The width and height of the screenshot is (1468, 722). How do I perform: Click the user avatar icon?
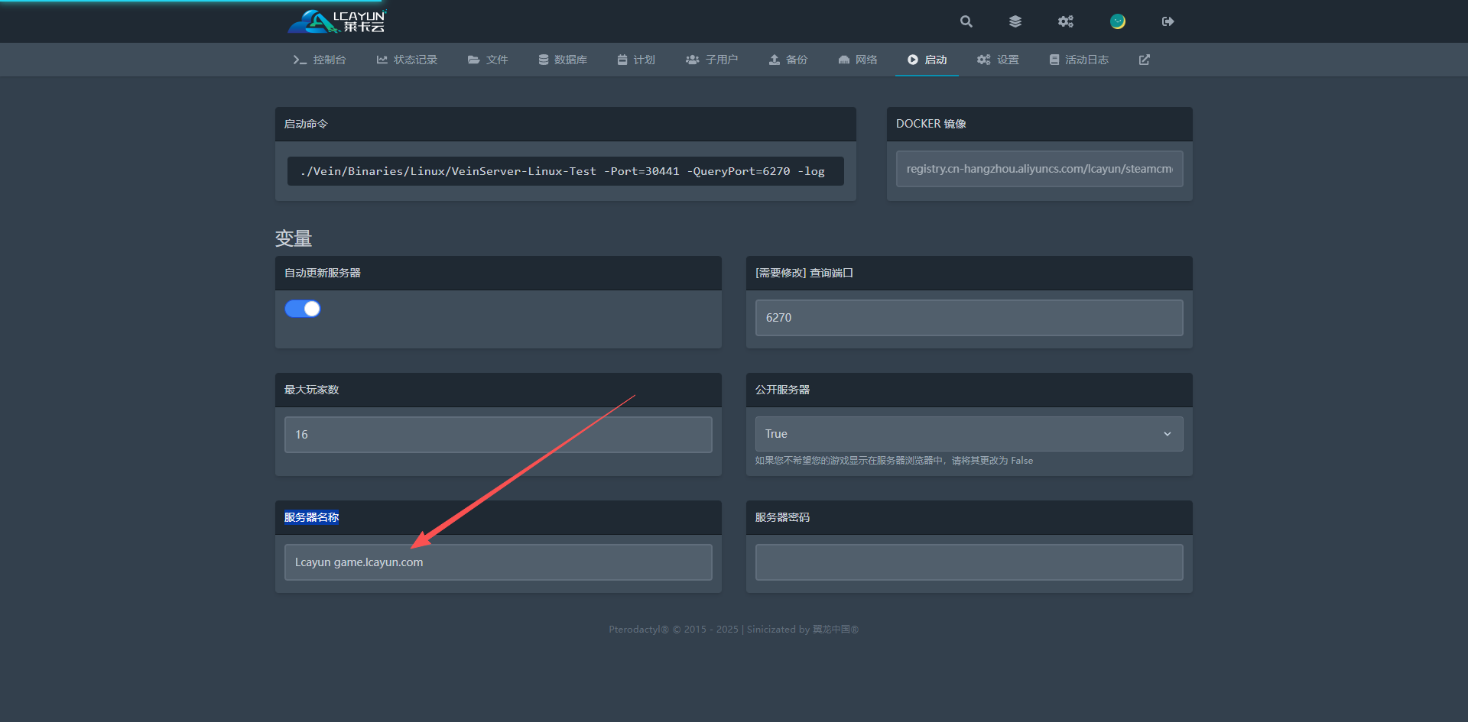1117,21
